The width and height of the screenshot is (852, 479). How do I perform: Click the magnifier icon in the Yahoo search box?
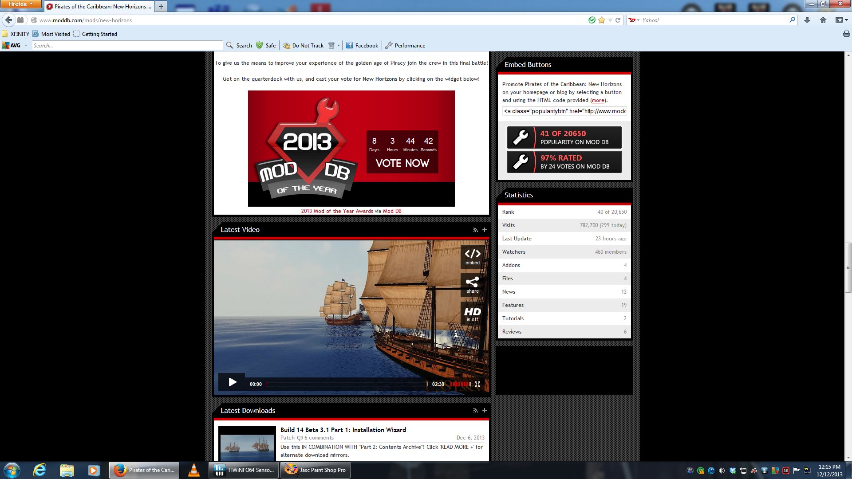coord(792,20)
